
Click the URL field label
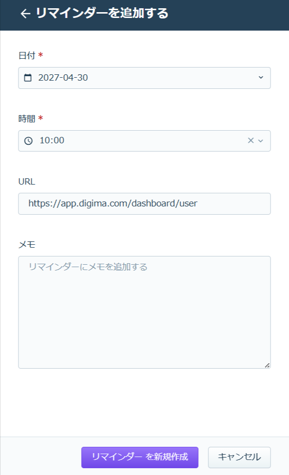27,182
